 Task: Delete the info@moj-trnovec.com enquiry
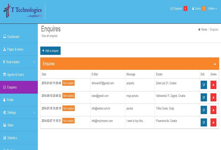[x=213, y=122]
